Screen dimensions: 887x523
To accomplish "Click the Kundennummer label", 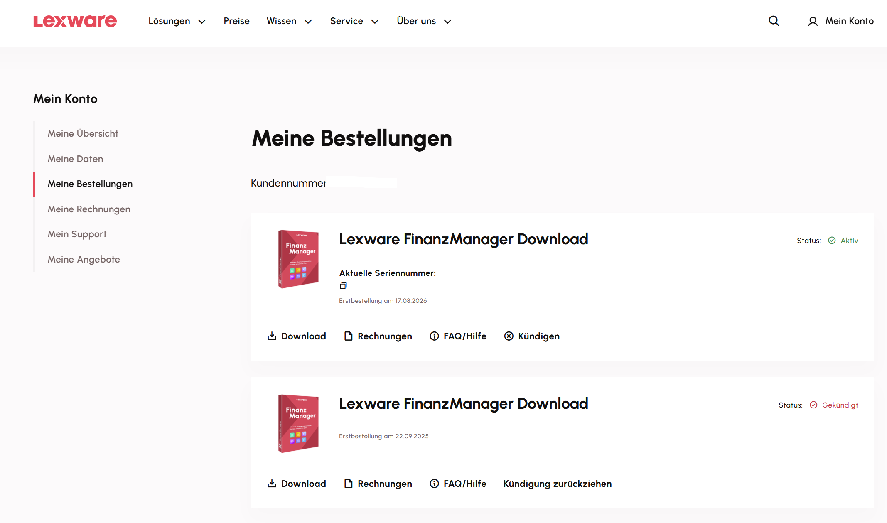I will (288, 183).
